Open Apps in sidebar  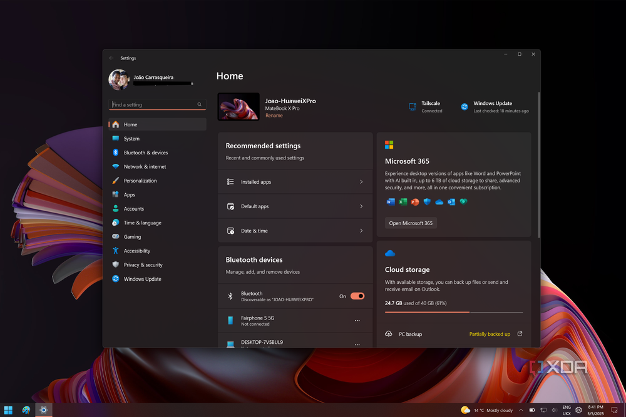pos(157,194)
